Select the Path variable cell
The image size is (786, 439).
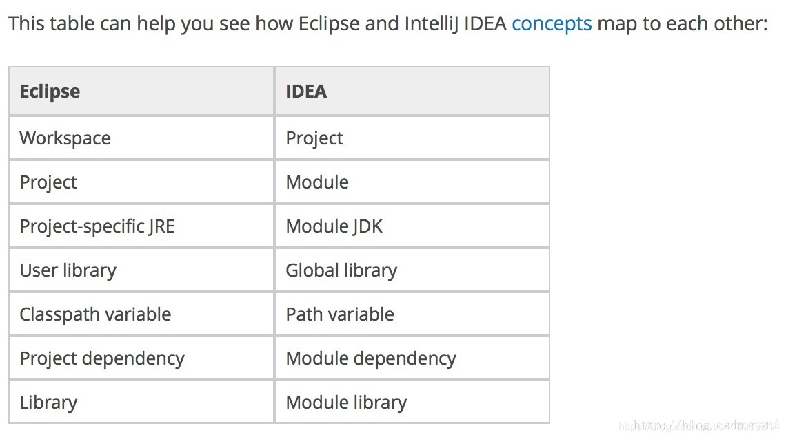coord(412,314)
